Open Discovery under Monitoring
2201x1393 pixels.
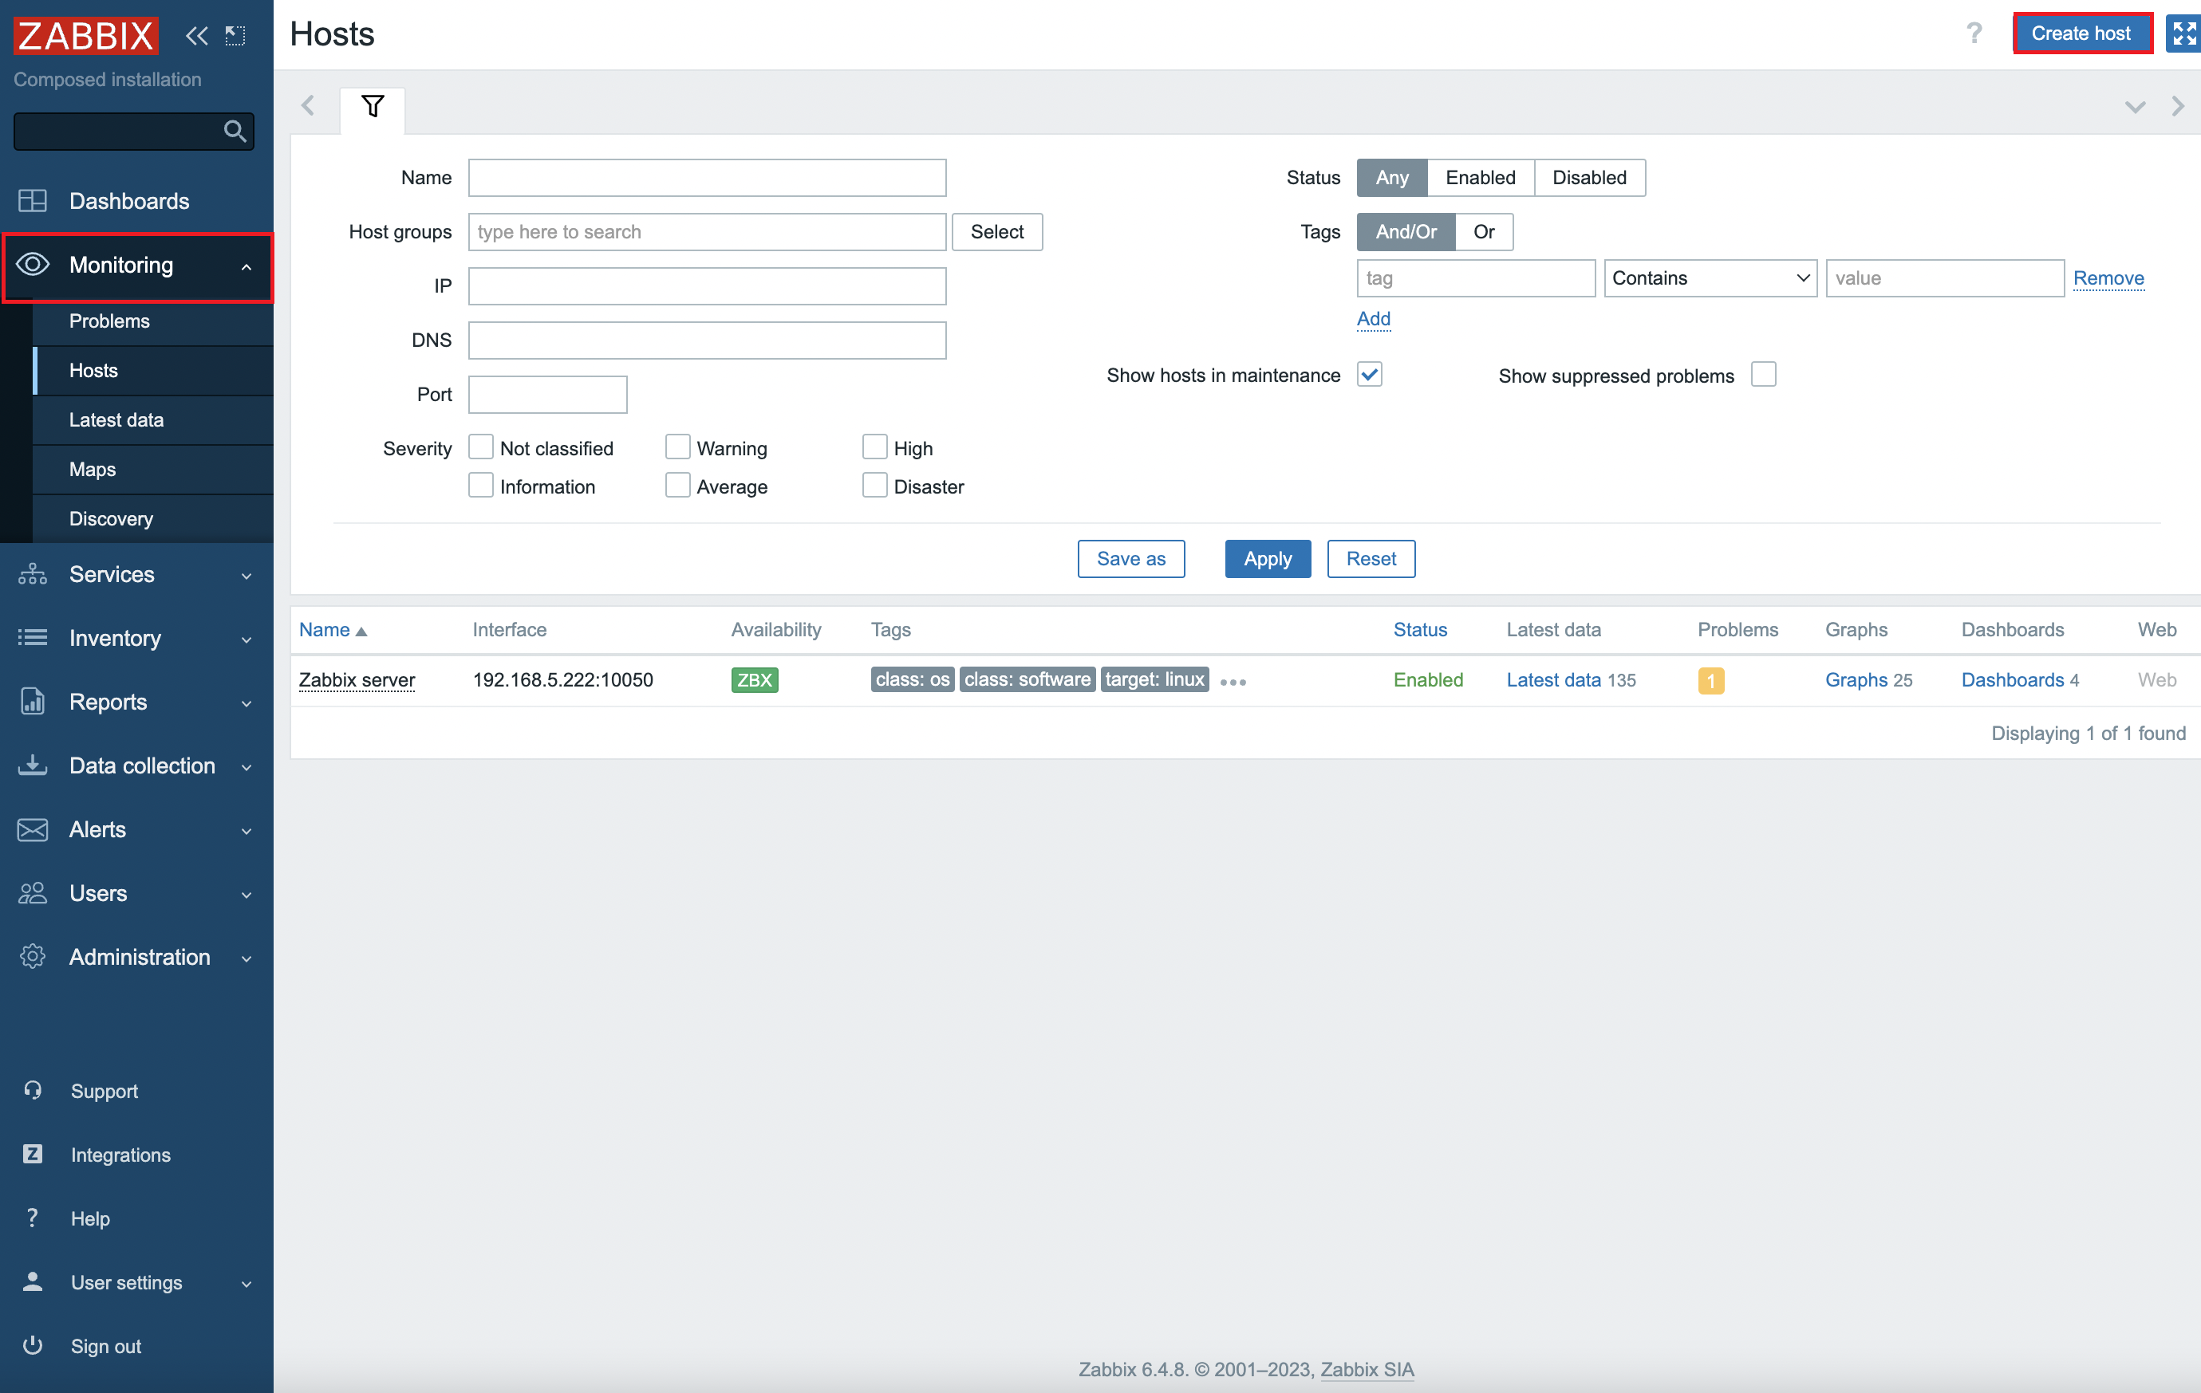coord(152,519)
